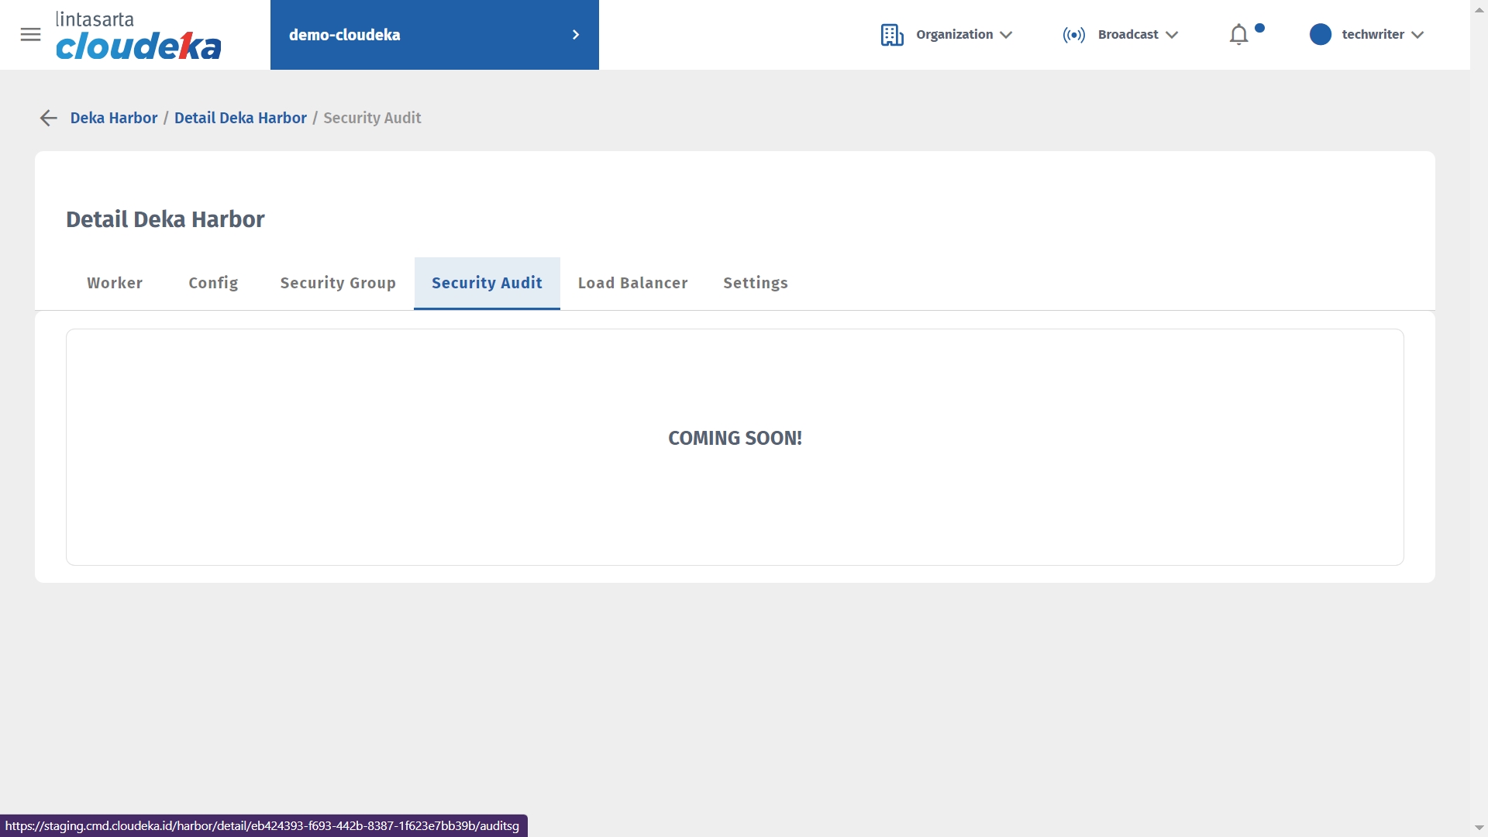Open the Broadcast dropdown chevron
Image resolution: width=1488 pixels, height=837 pixels.
[x=1172, y=35]
